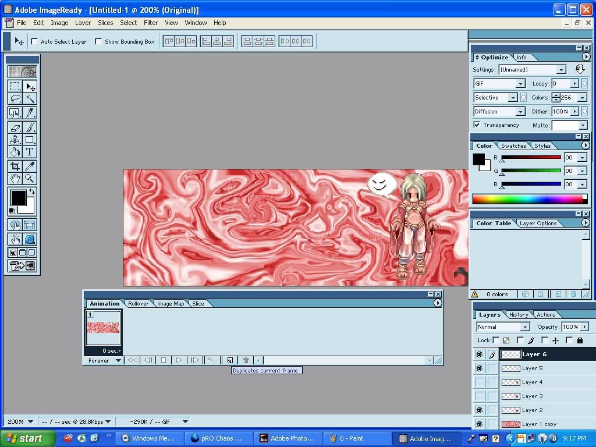Uncheck the Transparency checkbox
596x447 pixels.
point(477,125)
